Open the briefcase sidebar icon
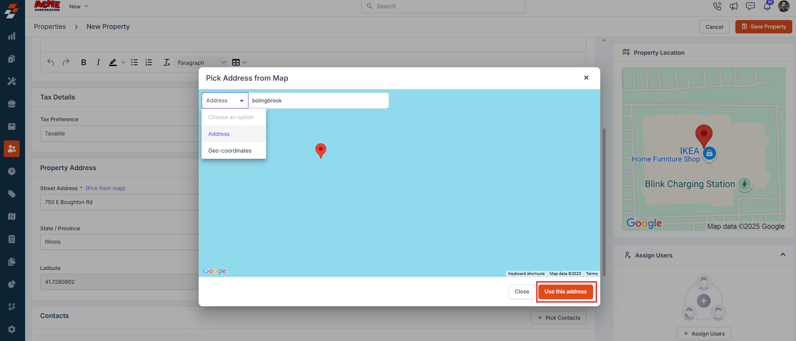 [x=12, y=104]
